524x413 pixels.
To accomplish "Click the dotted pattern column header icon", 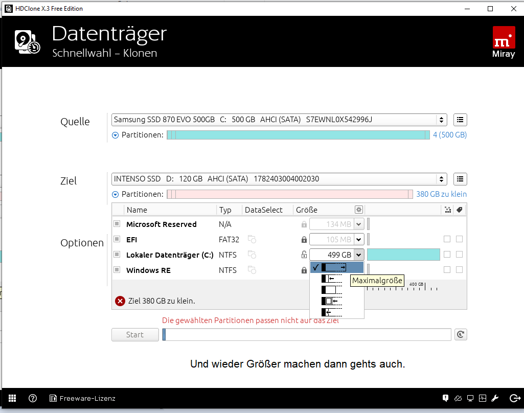I will point(448,210).
